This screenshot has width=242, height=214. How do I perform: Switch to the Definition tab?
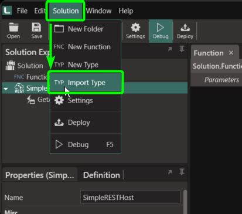(x=101, y=175)
